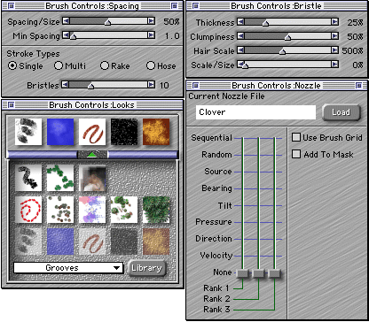The image size is (369, 322).
Task: Pick the dense fern foliage look
Action: pyautogui.click(x=156, y=210)
